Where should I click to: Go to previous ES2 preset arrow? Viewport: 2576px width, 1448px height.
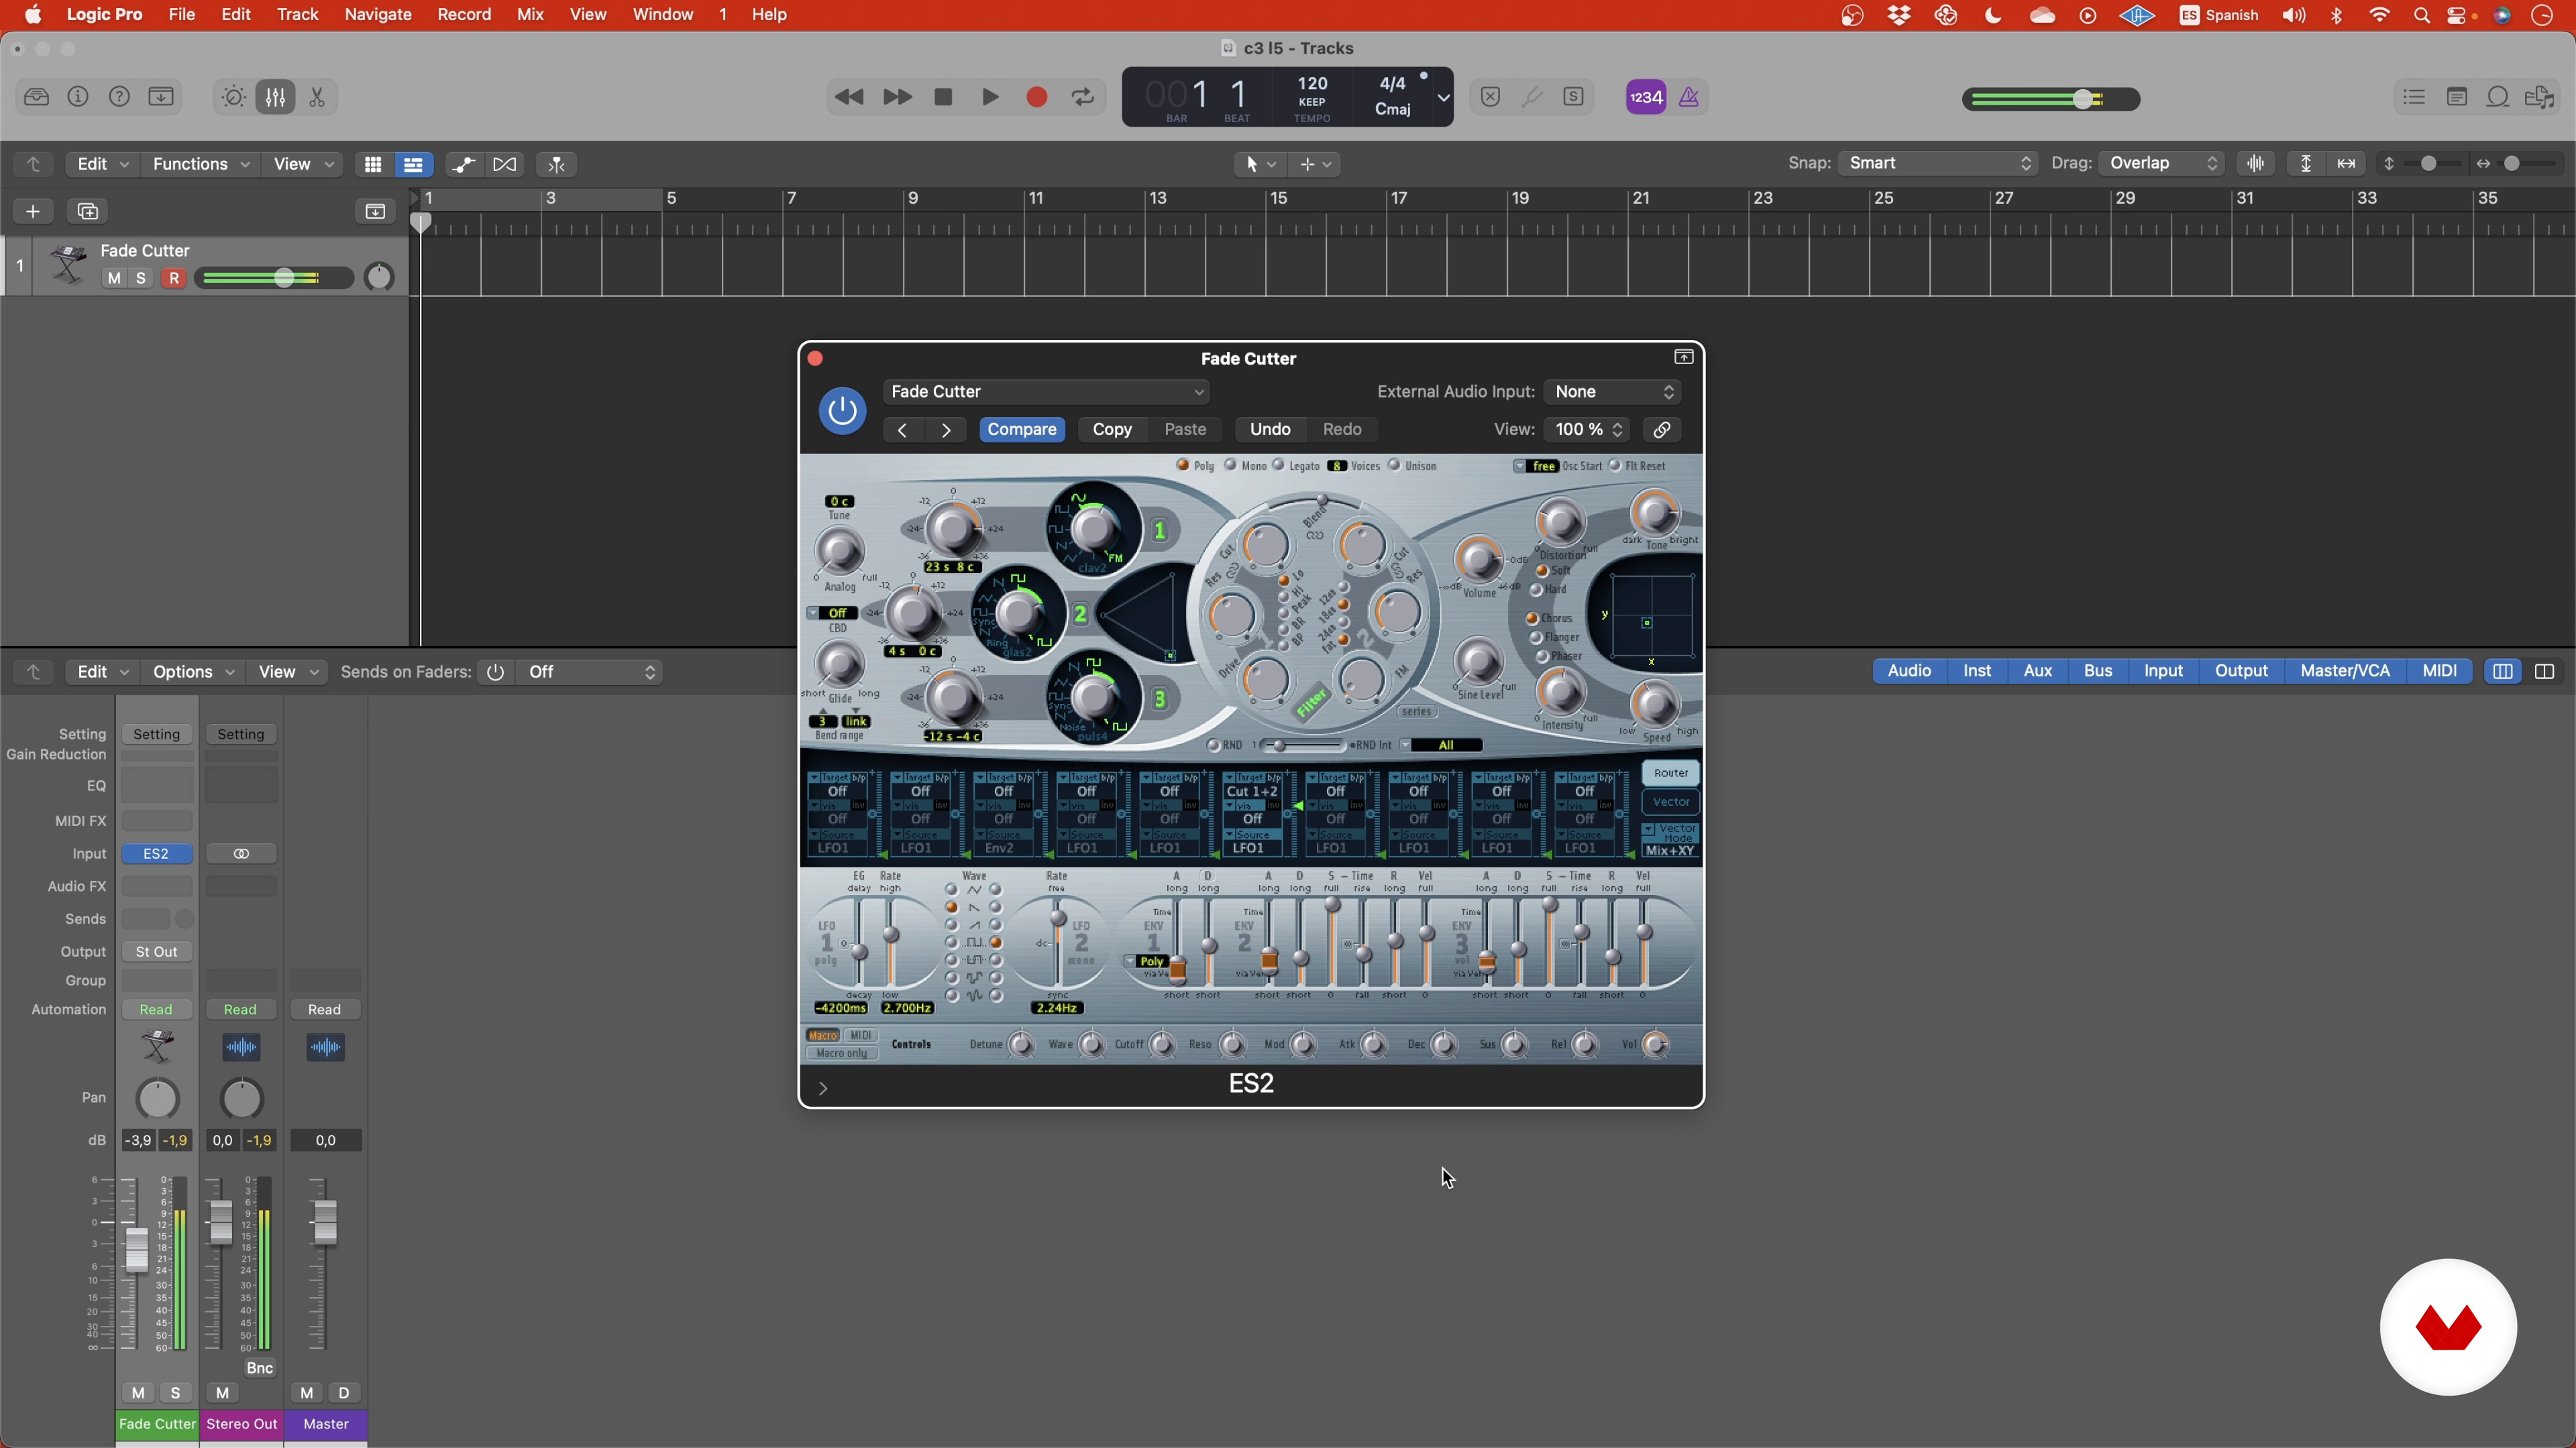point(902,430)
